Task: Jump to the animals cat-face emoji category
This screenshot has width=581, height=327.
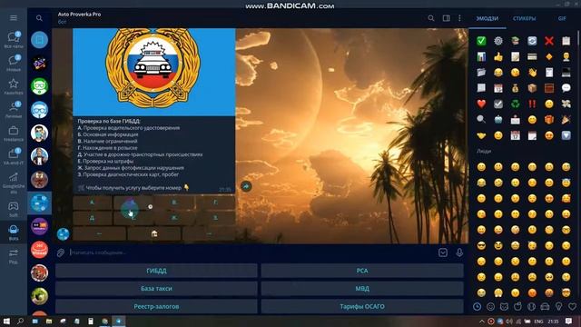Action: (505, 307)
